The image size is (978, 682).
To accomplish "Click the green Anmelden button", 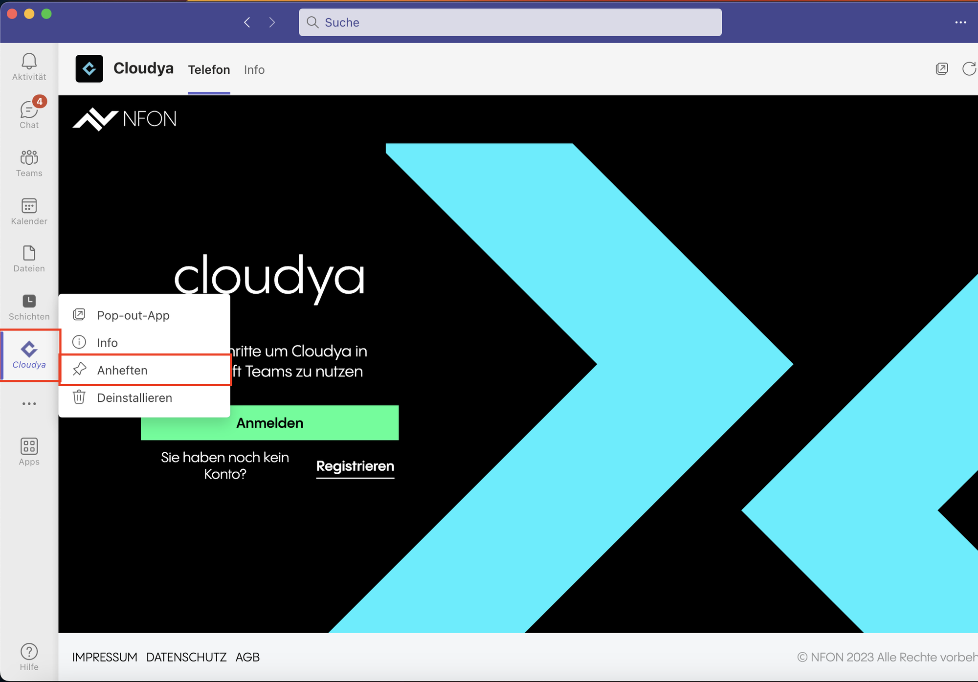I will 269,423.
